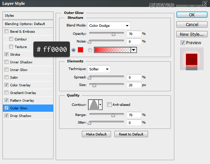Select the Gradient Overlay effect label
The image size is (210, 164).
point(23,93)
